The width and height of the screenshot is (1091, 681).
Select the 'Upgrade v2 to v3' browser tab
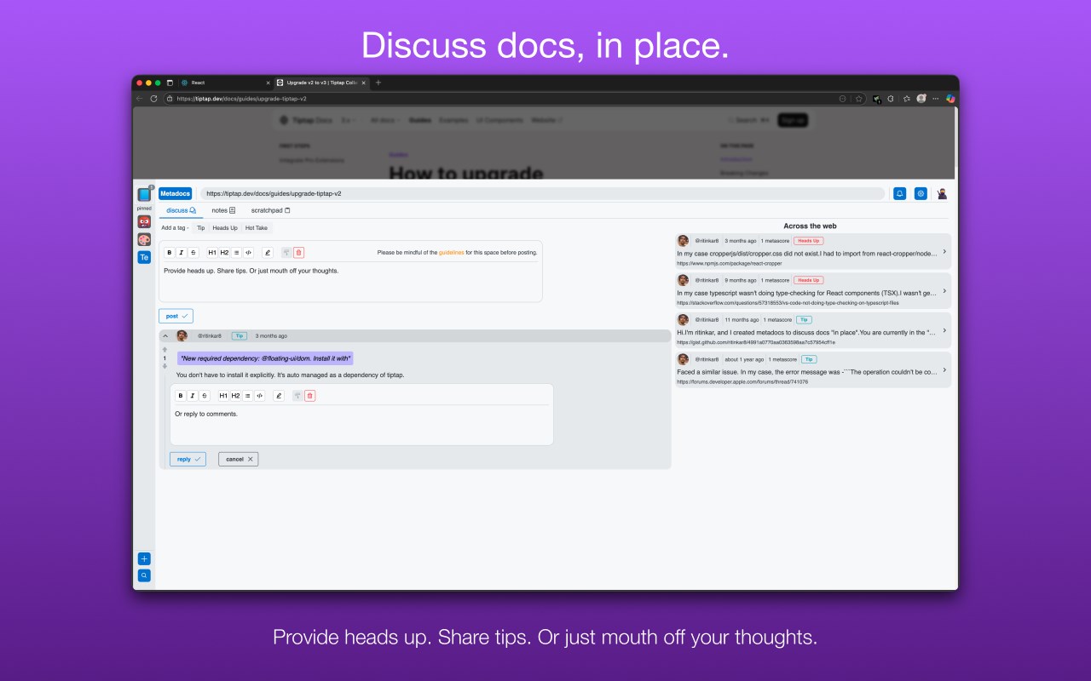321,83
